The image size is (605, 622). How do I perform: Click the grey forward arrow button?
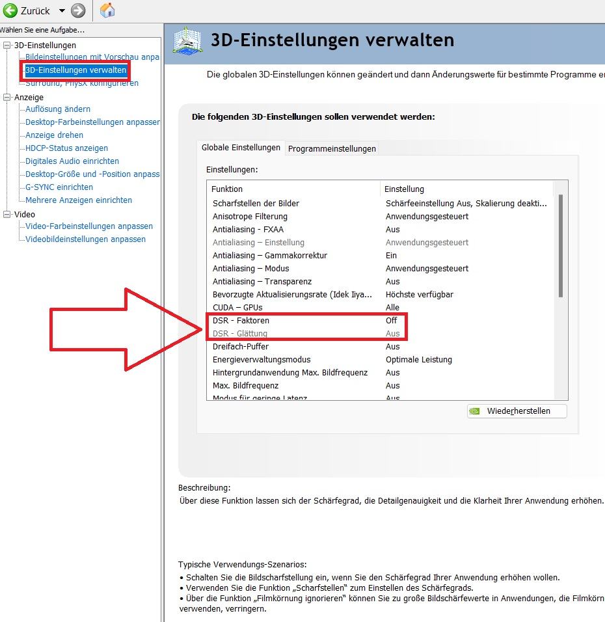78,10
